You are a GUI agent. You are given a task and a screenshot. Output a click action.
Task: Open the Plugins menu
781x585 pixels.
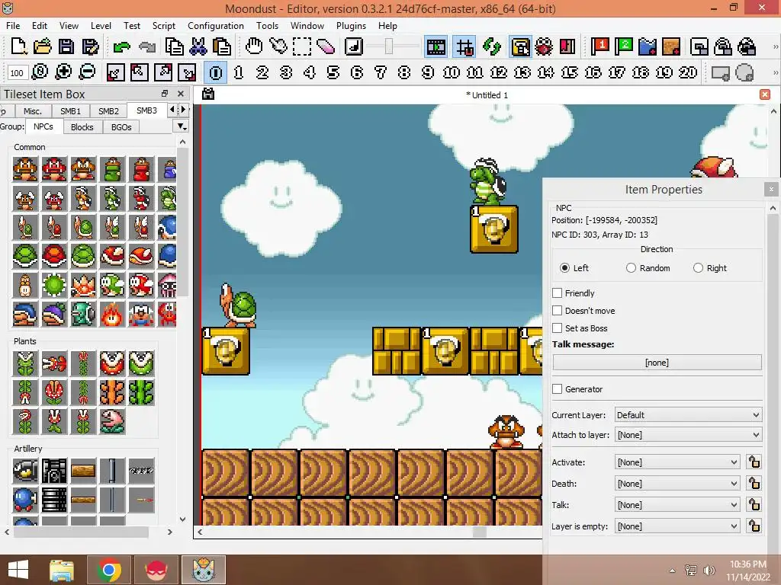(351, 25)
